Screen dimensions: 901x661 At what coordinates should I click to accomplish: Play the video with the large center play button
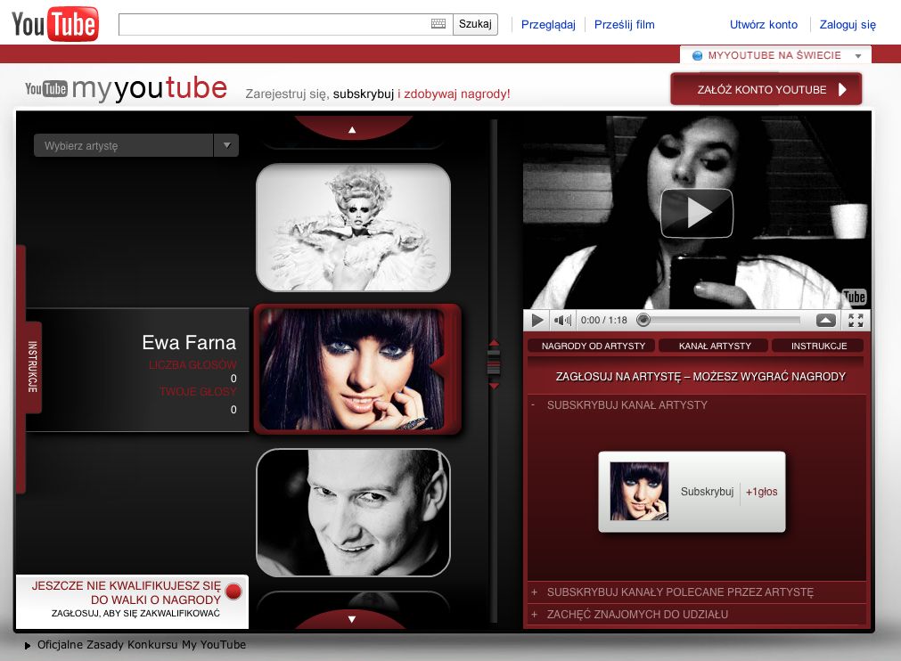[697, 213]
